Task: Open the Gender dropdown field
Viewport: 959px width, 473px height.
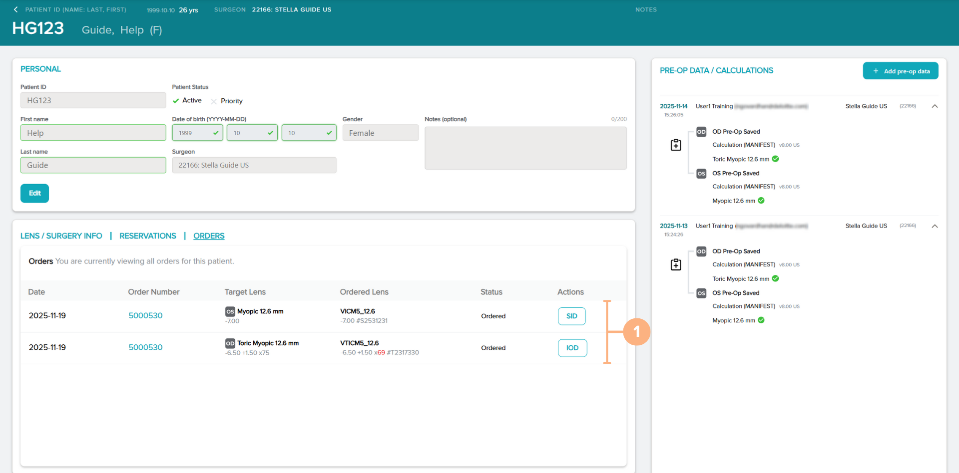Action: (x=380, y=133)
